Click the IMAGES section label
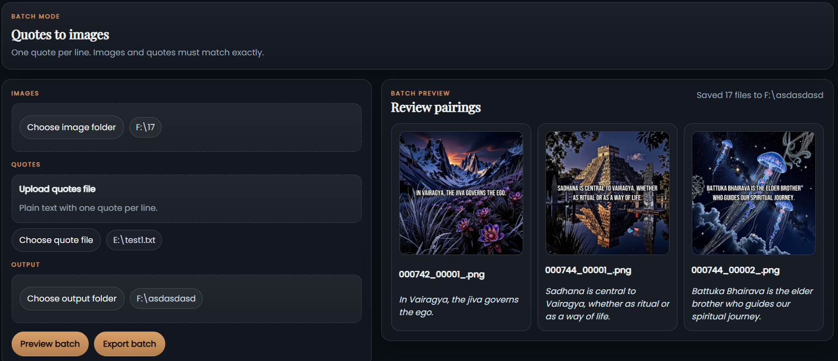 [25, 93]
